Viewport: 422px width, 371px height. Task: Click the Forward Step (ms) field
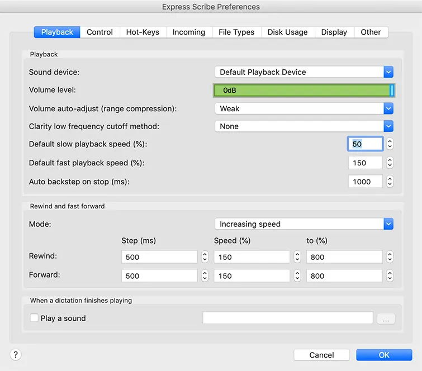click(159, 276)
